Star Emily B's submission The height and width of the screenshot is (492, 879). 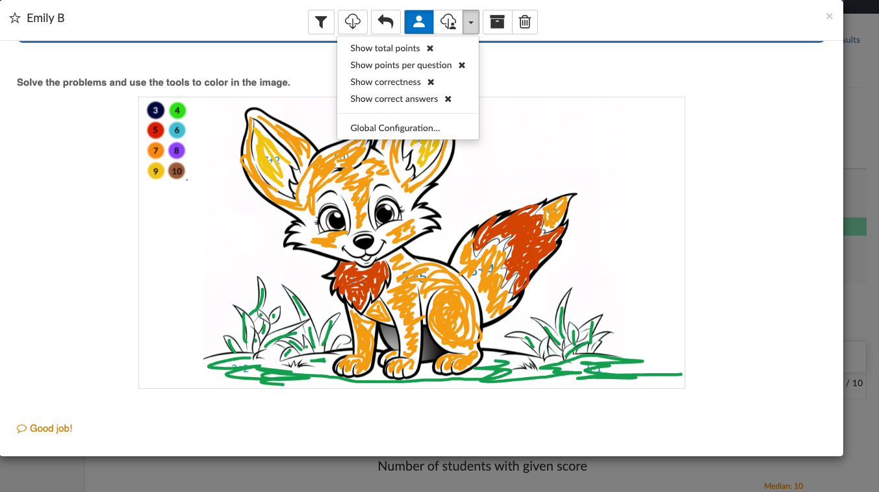[x=15, y=18]
